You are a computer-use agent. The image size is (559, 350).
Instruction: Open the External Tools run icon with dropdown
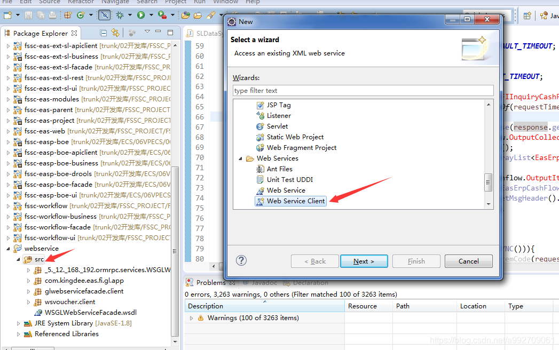coord(160,15)
